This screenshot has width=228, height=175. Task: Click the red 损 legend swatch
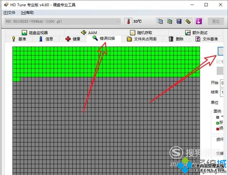tap(218, 129)
